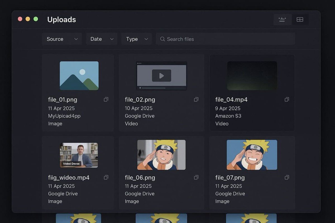Viewport: 335px width, 223px height.
Task: Click the Search files input field
Action: (225, 39)
